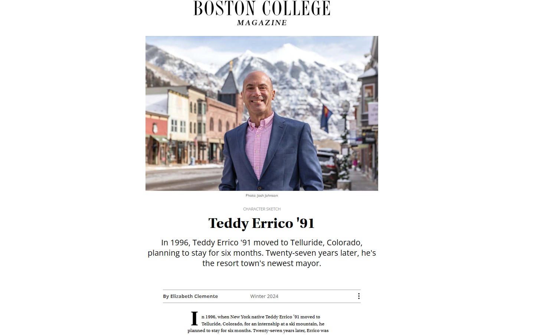This screenshot has height=335, width=543.
Task: Open sharing options via the vertical ellipsis
Action: click(359, 296)
